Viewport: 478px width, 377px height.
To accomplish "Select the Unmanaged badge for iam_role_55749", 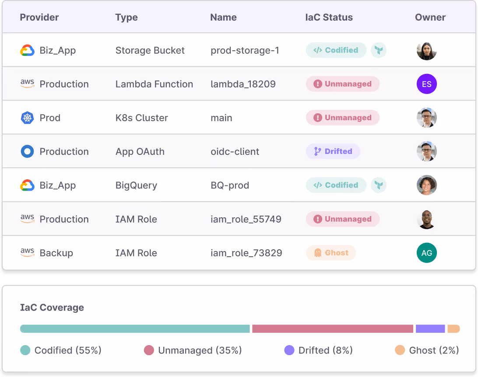I will (x=343, y=219).
